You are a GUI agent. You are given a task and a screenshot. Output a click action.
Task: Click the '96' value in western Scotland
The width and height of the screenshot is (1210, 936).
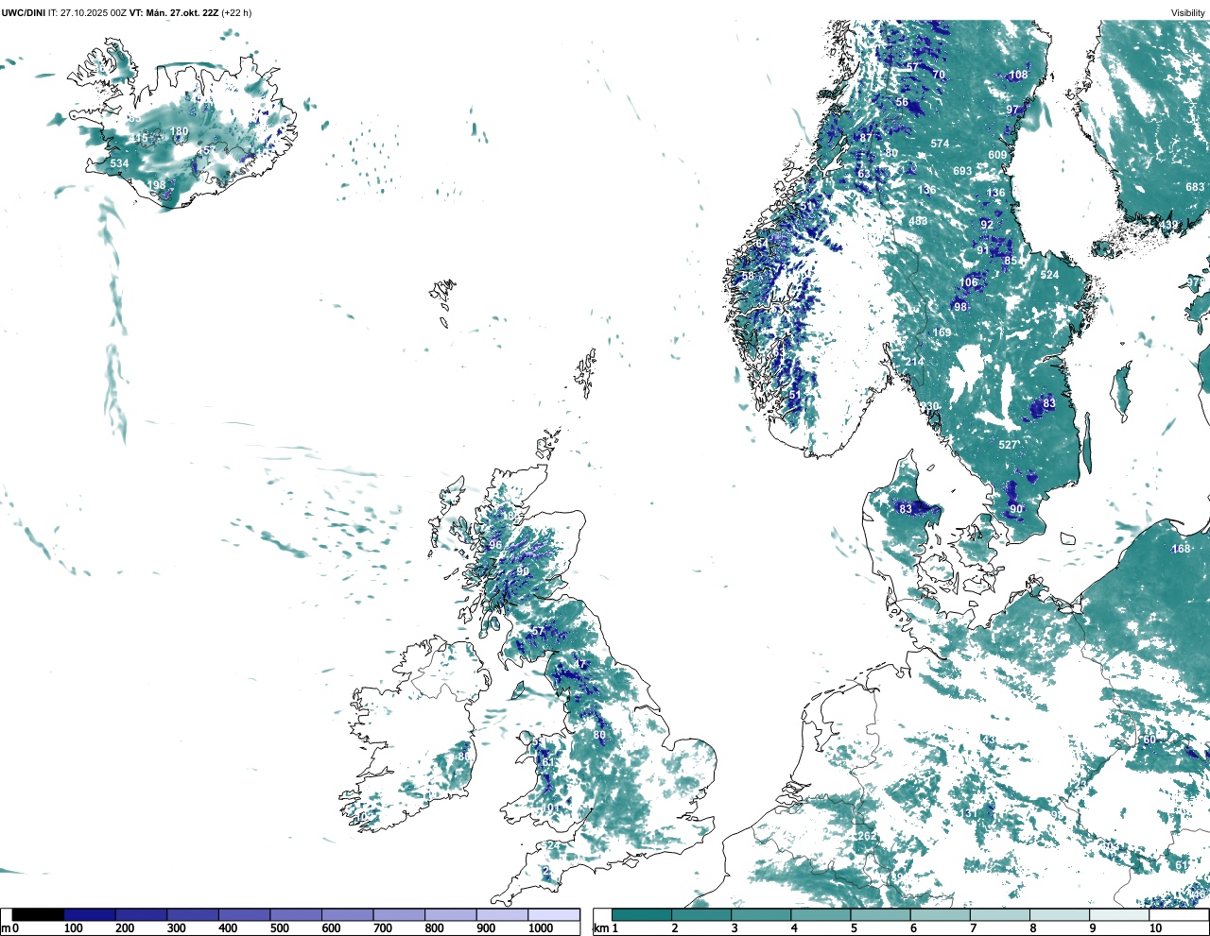(x=495, y=545)
